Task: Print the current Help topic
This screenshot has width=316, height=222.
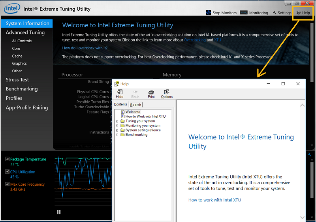Action: [151, 94]
